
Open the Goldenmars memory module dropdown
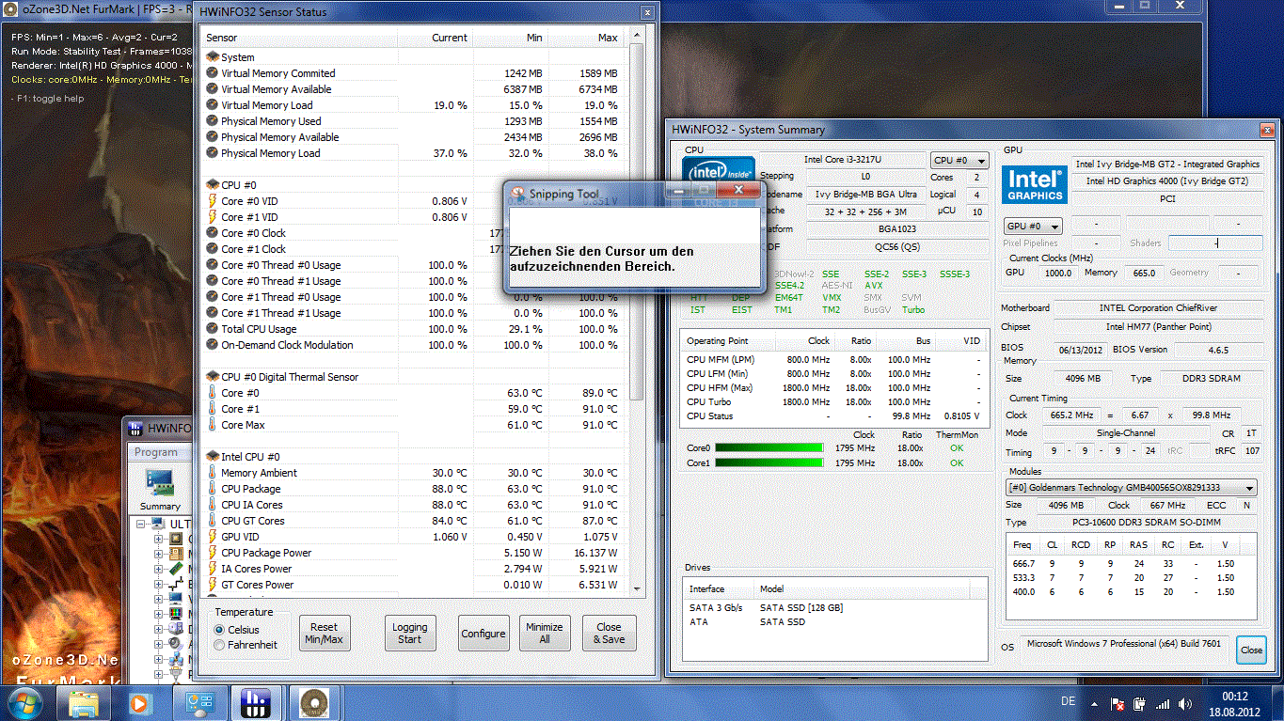coord(1131,488)
